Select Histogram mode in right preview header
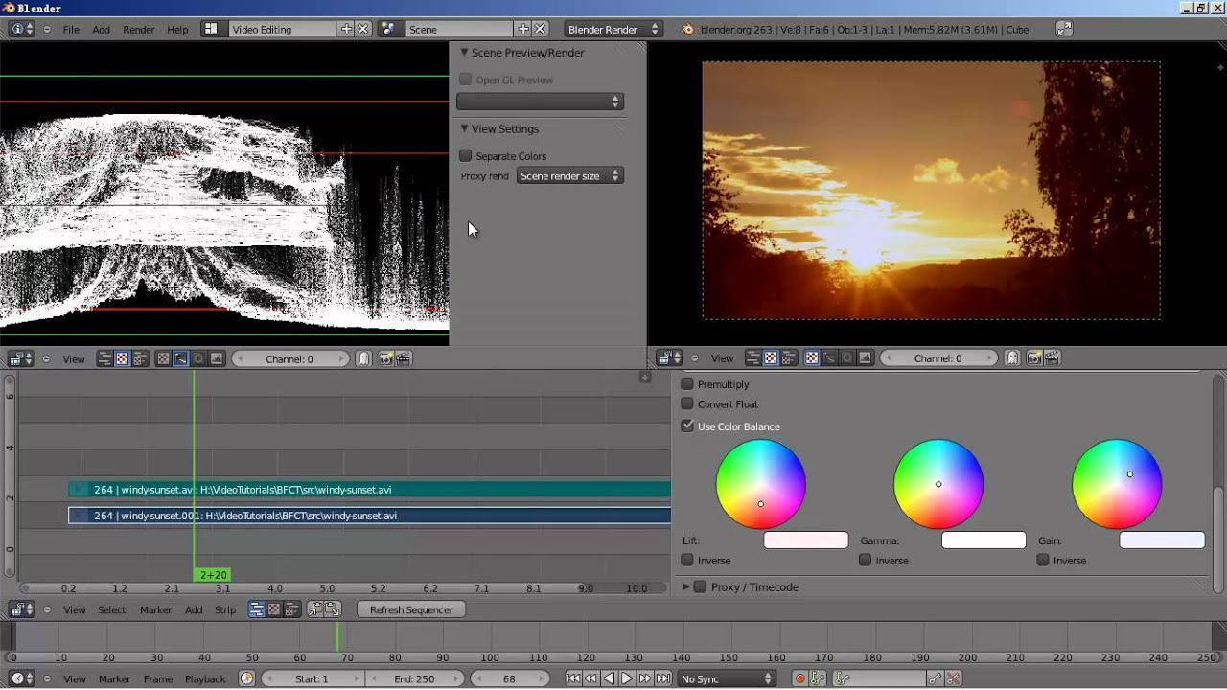The width and height of the screenshot is (1227, 690). click(x=866, y=357)
